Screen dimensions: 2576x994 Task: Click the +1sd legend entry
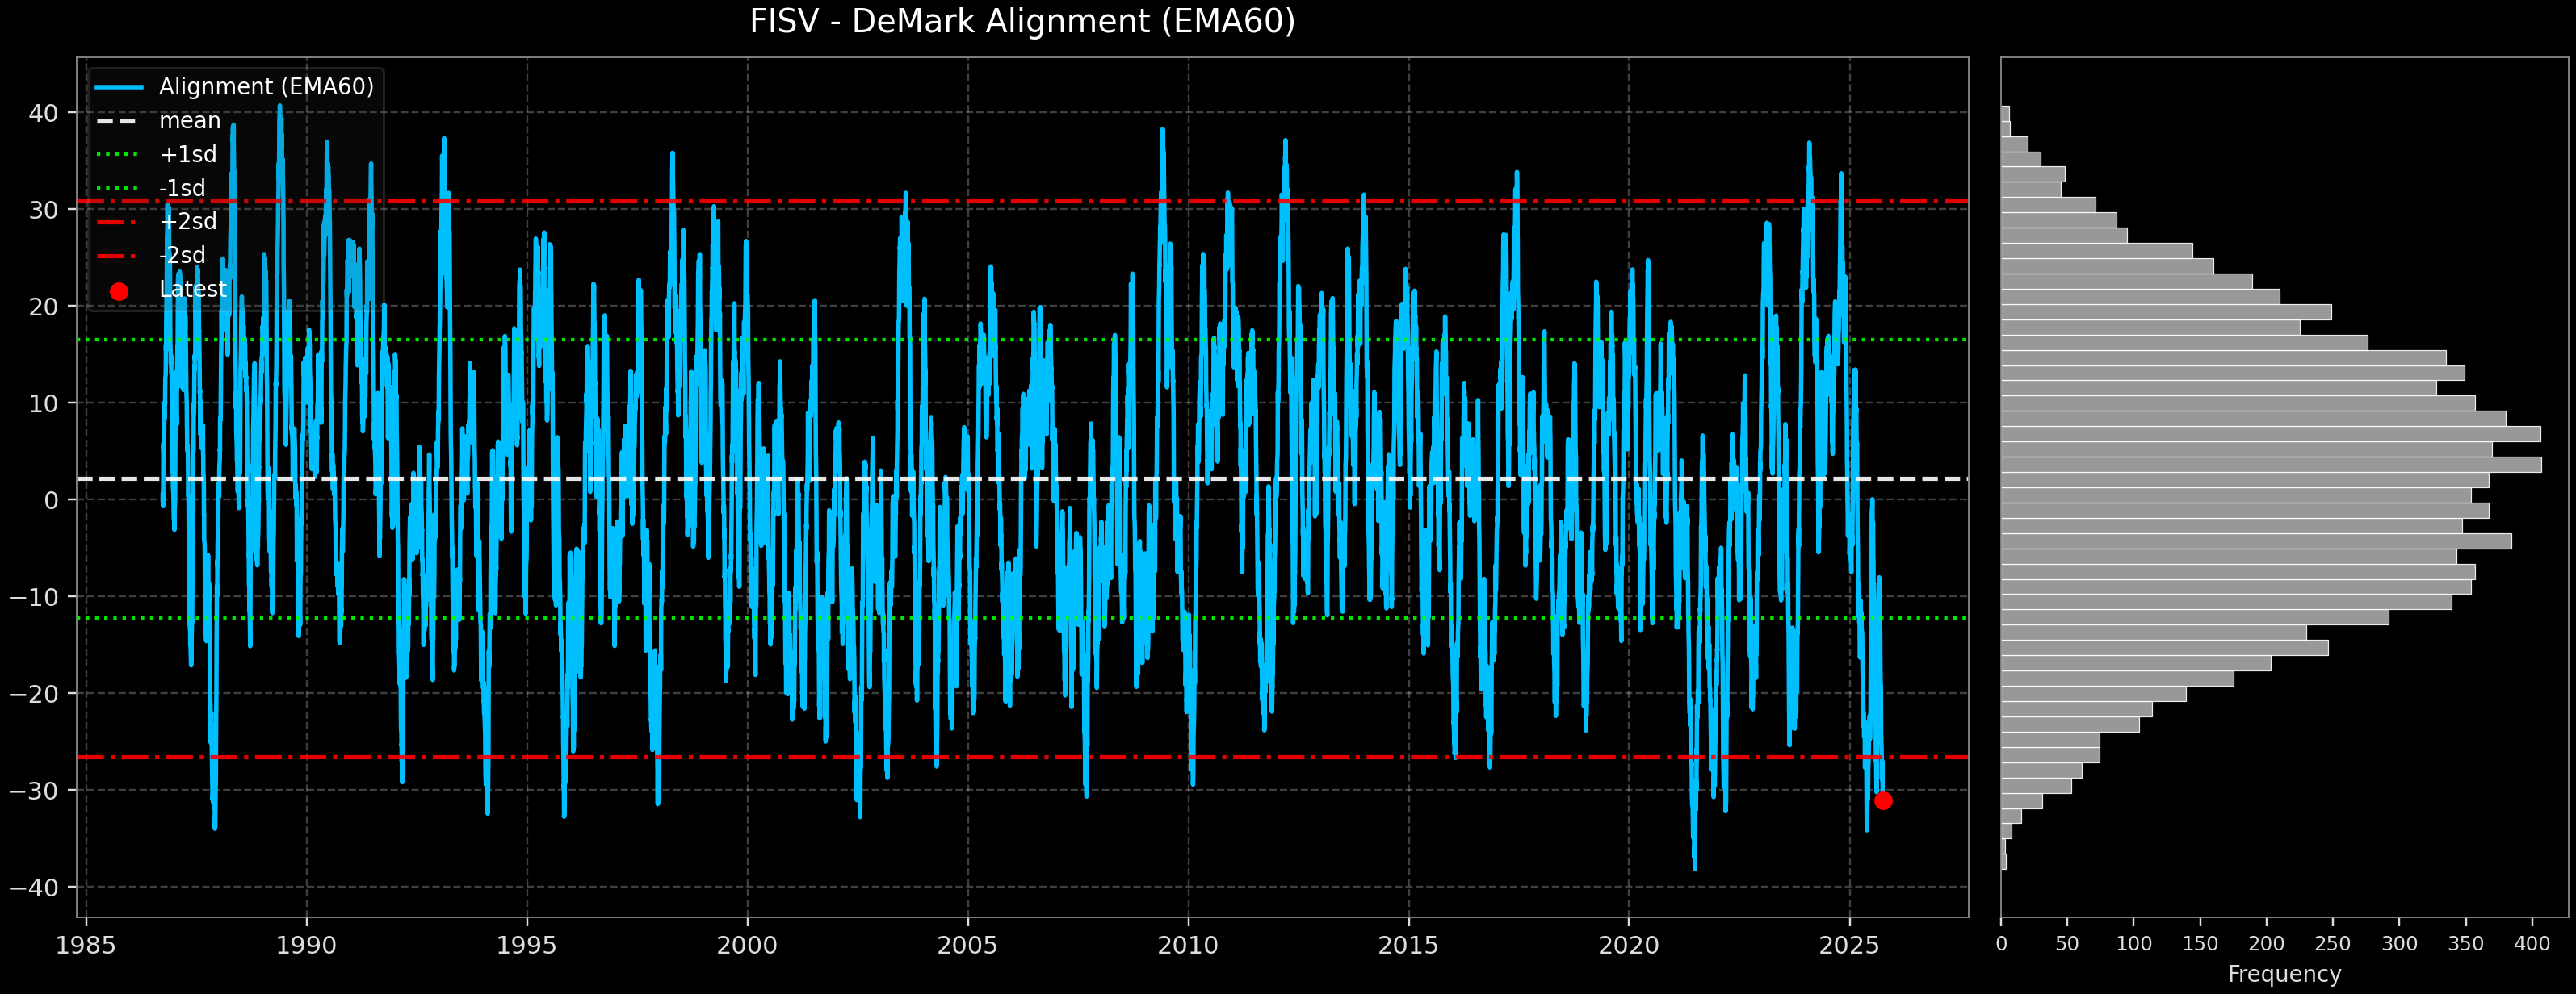click(187, 155)
